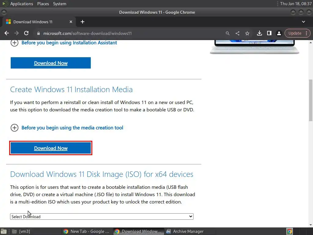Click the Before you begin using Installation Assistant link text
The width and height of the screenshot is (313, 235).
[69, 43]
